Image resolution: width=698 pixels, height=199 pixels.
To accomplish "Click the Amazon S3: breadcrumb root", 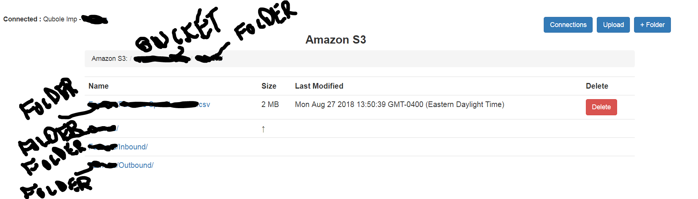I will 109,59.
